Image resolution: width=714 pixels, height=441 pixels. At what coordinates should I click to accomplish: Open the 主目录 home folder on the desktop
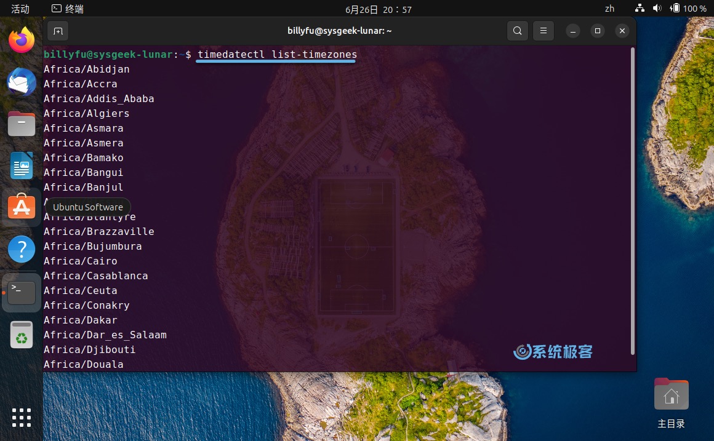click(671, 394)
